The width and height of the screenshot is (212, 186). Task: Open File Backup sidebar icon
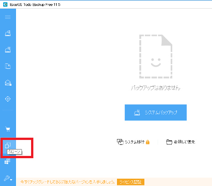[x=8, y=66]
